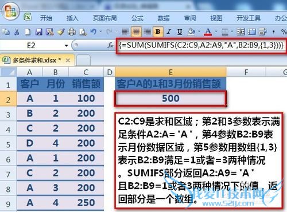287x212 pixels.
Task: Click header cell 客户A的1和3月份销售额
Action: click(x=170, y=84)
